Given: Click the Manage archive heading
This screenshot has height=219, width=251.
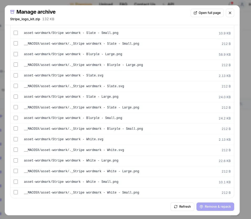Looking at the screenshot, I should click(x=36, y=12).
